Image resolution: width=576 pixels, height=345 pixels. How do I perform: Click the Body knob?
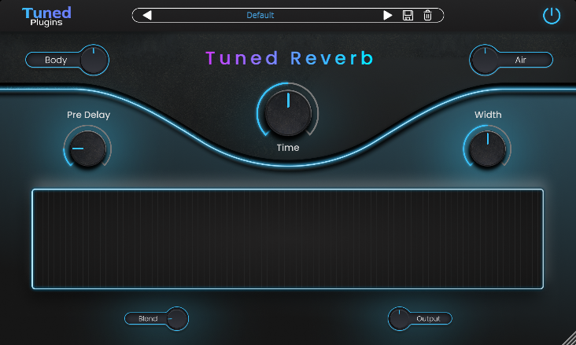(94, 60)
